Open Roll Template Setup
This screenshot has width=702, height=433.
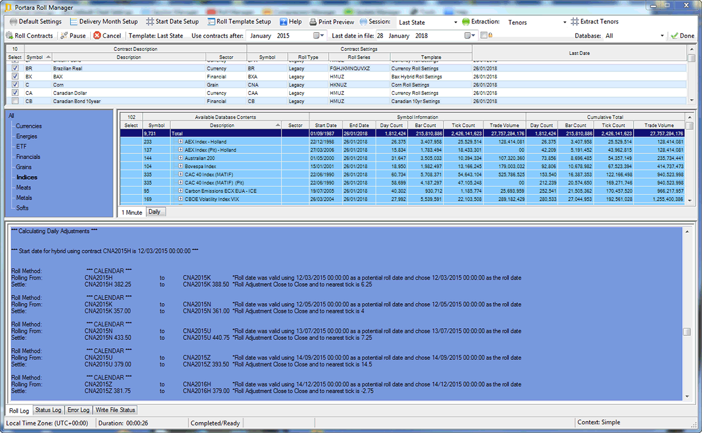click(239, 22)
